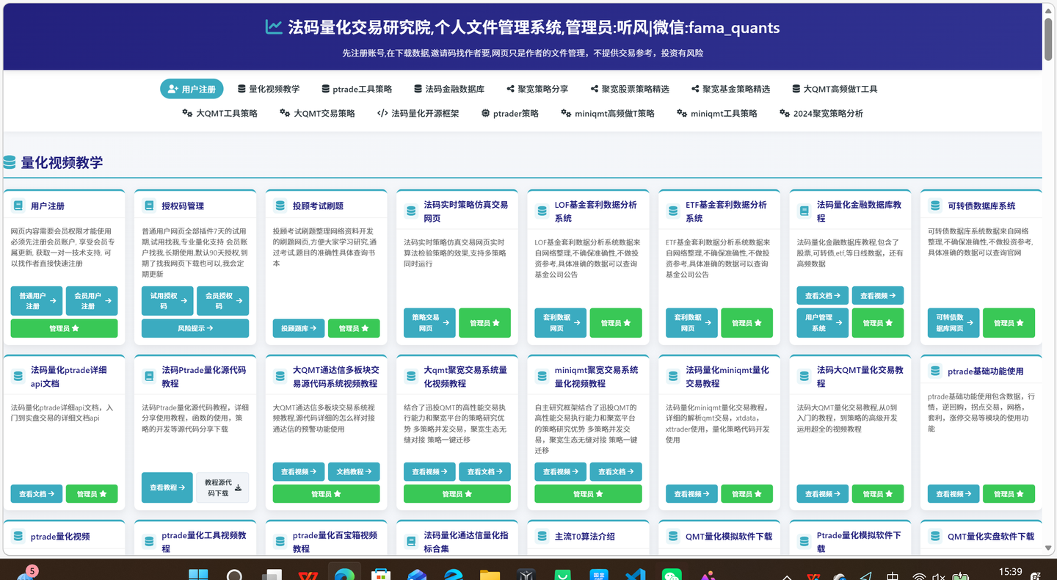The image size is (1057, 580).
Task: Click the 法码量化金融数据库教程 card icon
Action: [804, 211]
